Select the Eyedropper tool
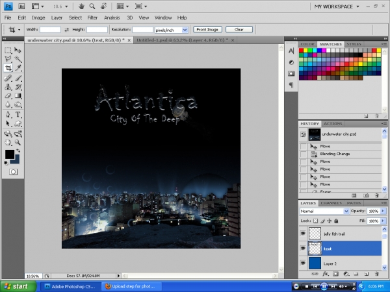Image resolution: width=390 pixels, height=292 pixels. [x=18, y=67]
